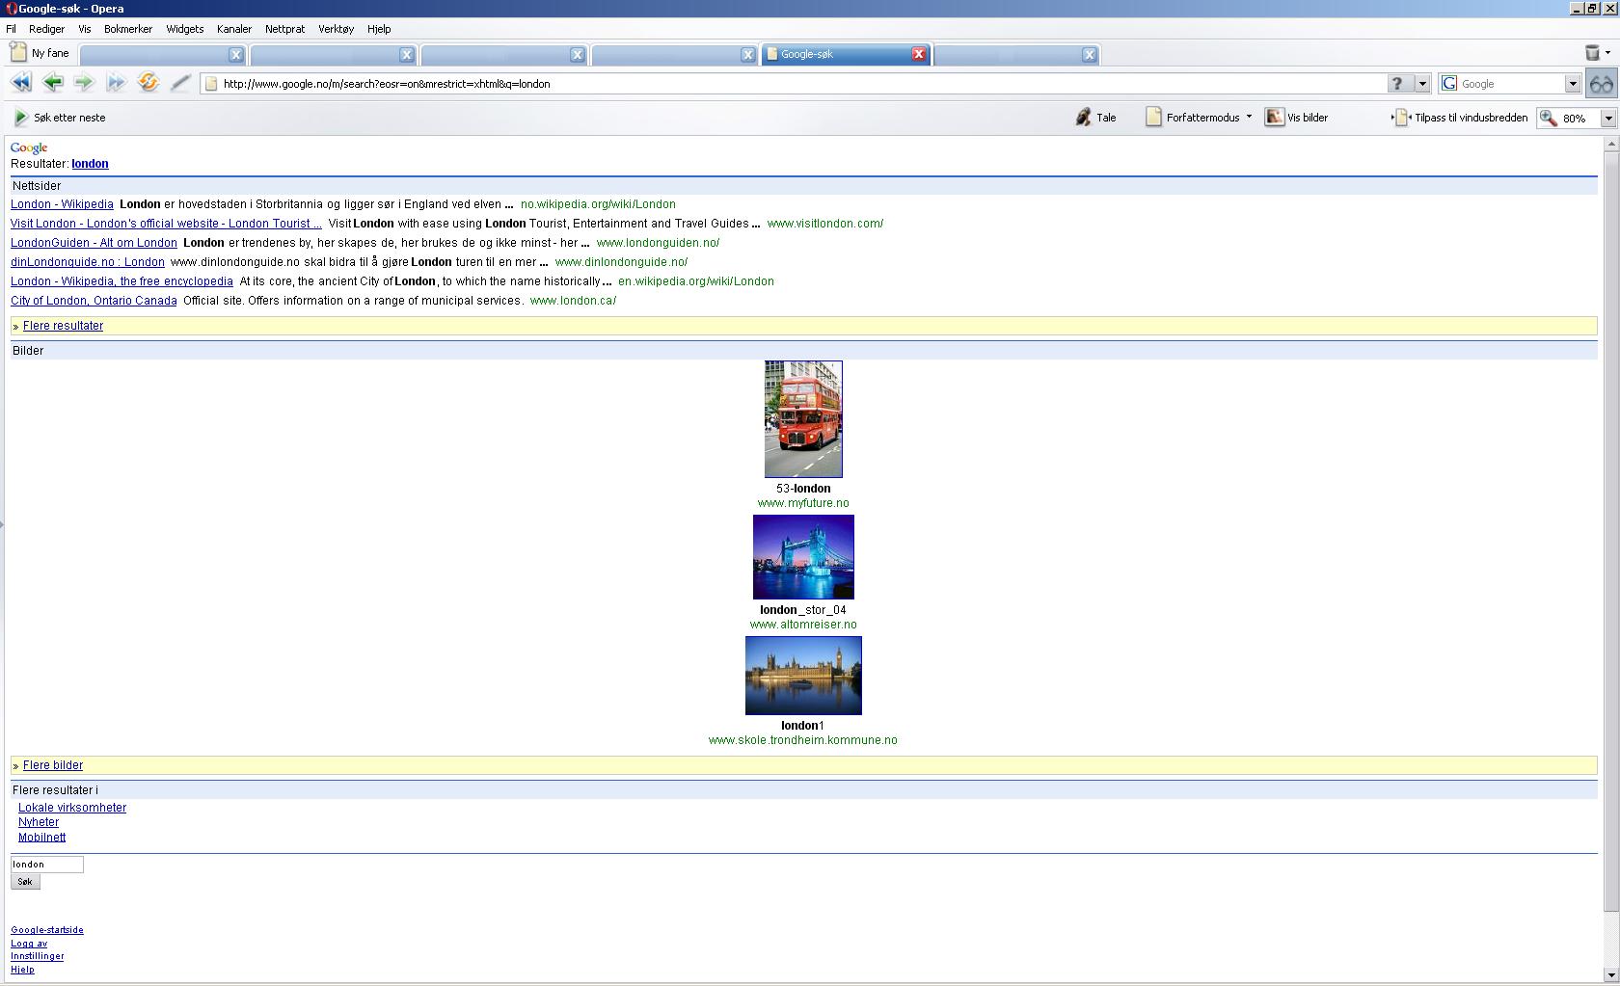Open Lokale virksomheter results link

72,808
